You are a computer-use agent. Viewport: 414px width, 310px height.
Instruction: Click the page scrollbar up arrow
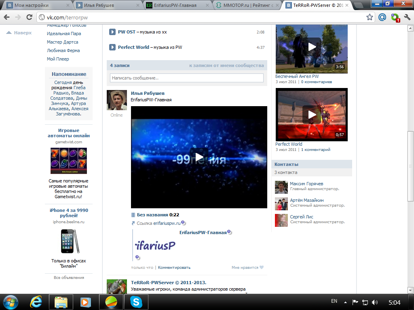[410, 28]
